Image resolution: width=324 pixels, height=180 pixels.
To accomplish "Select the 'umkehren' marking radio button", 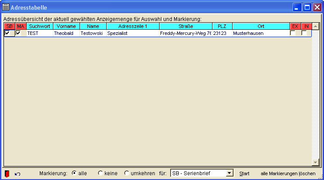I will (x=126, y=173).
